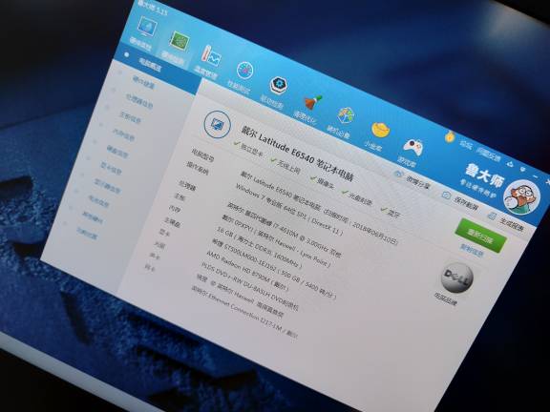Click 保存截屏 camera button

[460, 200]
